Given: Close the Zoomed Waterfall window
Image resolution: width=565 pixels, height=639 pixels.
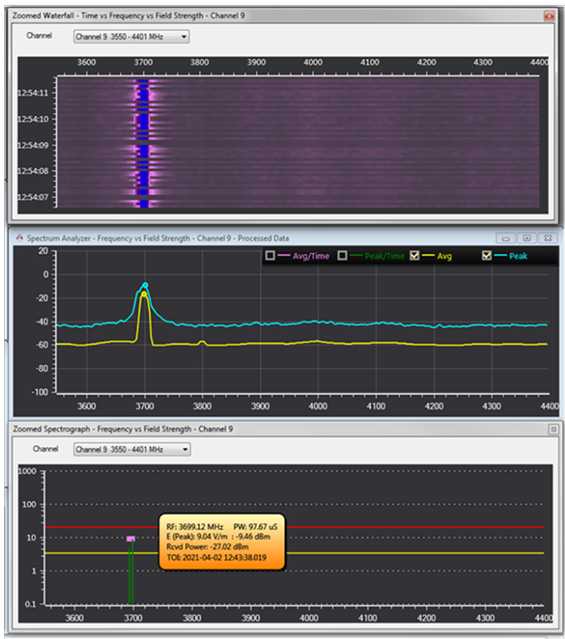Looking at the screenshot, I should pos(549,16).
